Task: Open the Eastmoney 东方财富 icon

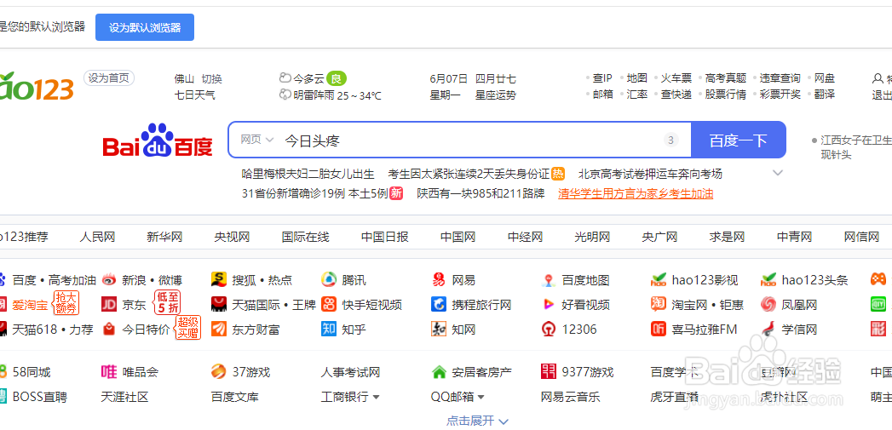Action: tap(218, 329)
